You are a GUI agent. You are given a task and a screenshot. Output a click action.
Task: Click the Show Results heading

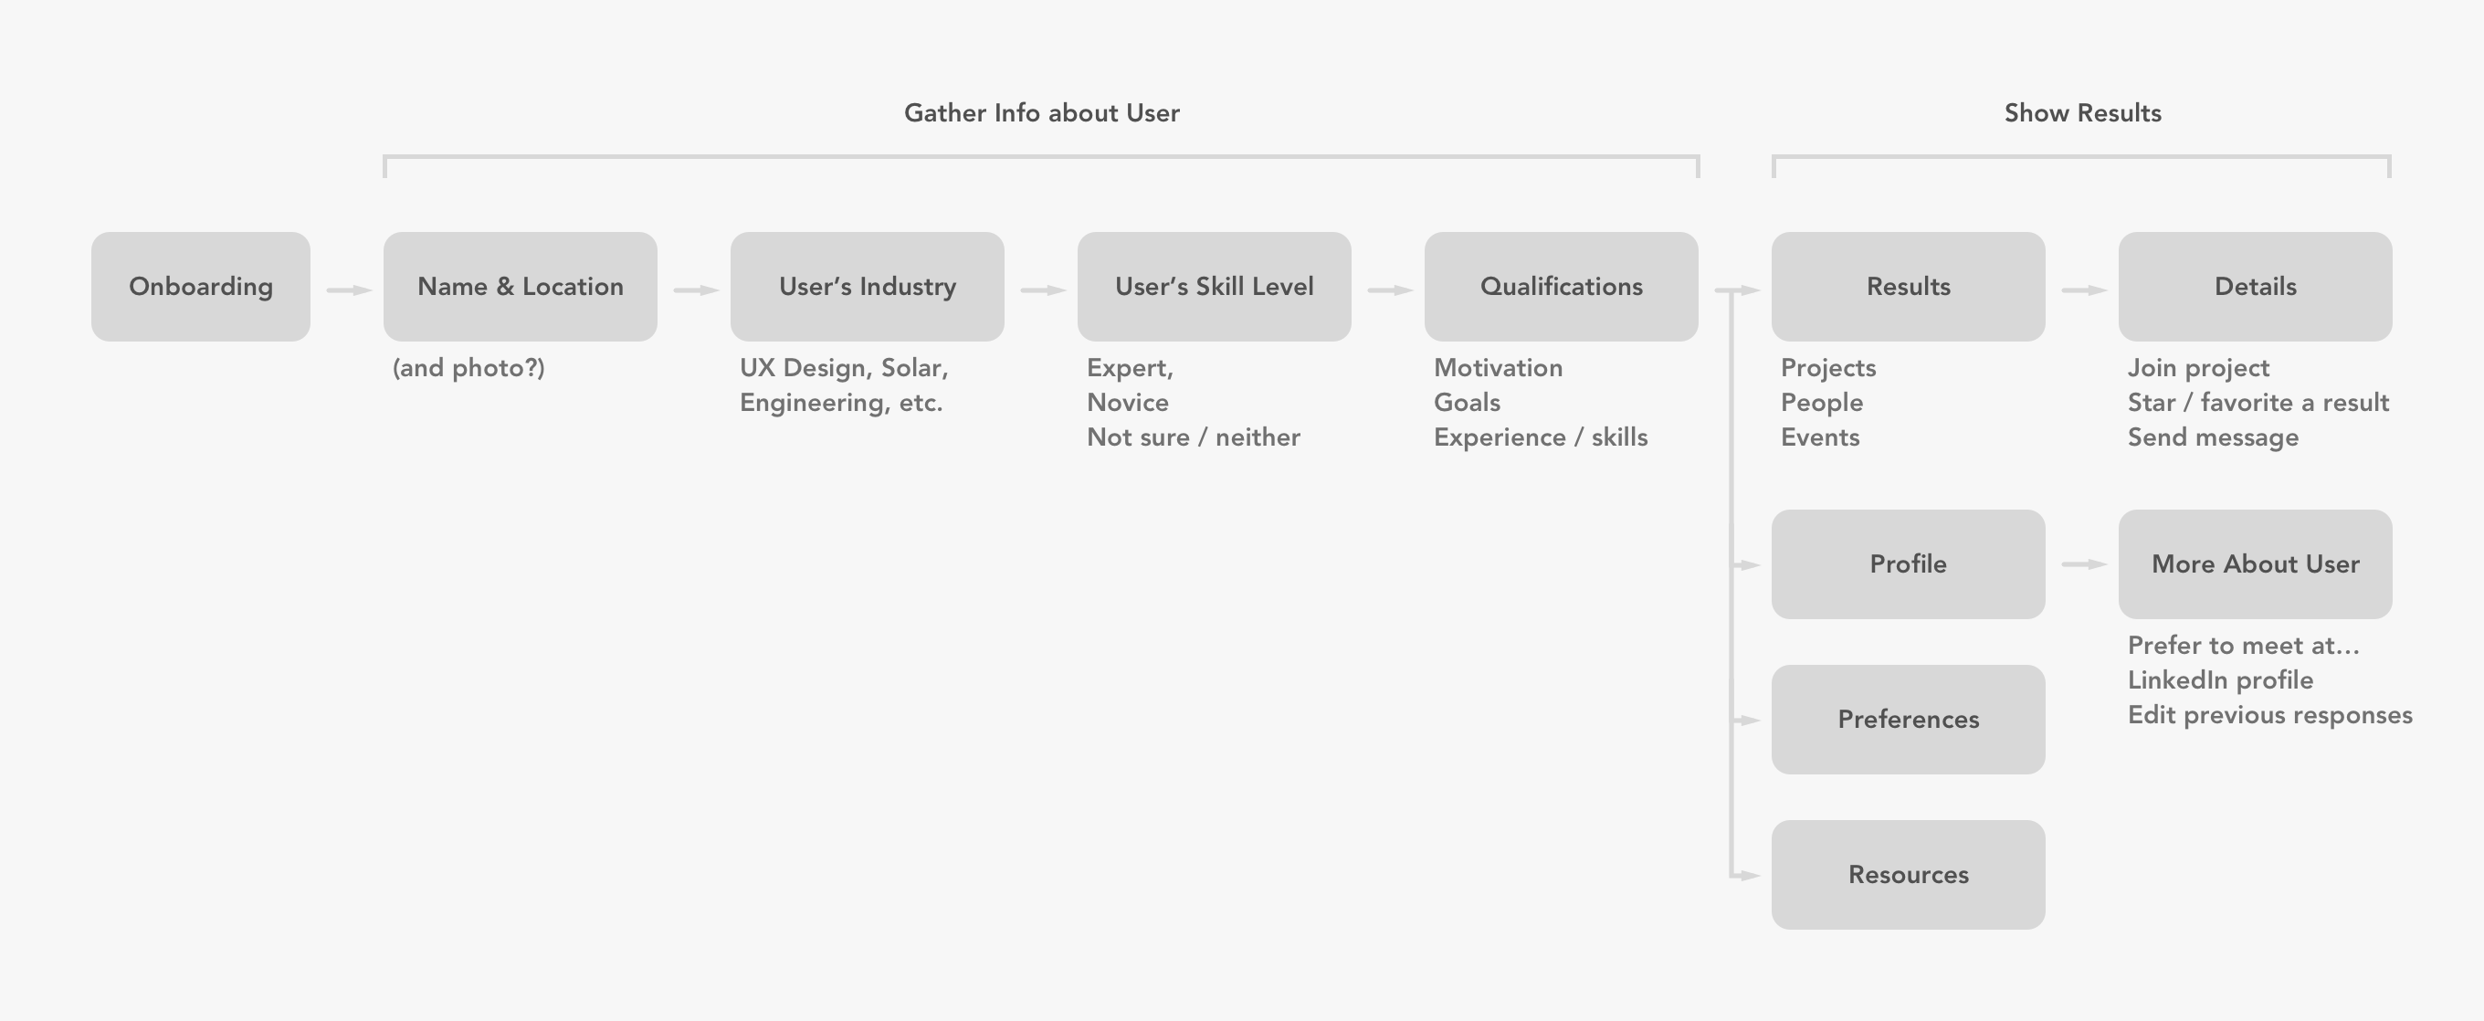tap(2083, 113)
